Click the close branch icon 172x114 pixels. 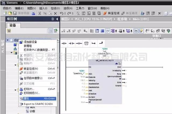click(101, 43)
